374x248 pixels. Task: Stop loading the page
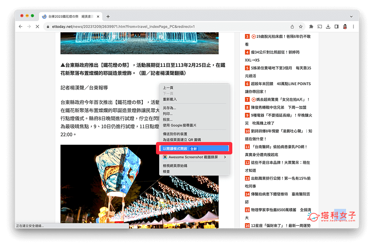37,27
